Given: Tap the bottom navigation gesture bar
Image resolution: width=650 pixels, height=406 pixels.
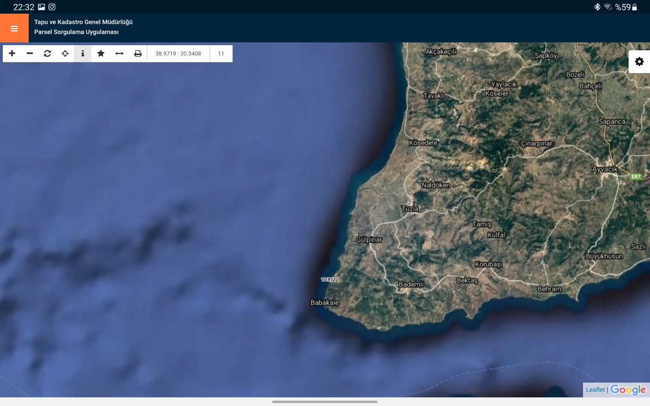Looking at the screenshot, I should click(x=325, y=402).
